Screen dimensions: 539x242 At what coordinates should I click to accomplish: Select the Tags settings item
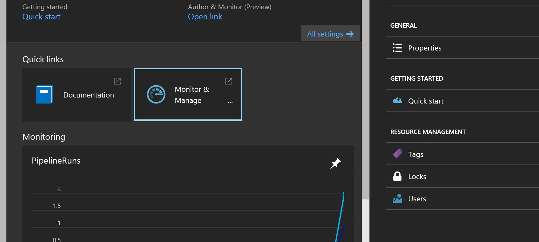(x=462, y=154)
